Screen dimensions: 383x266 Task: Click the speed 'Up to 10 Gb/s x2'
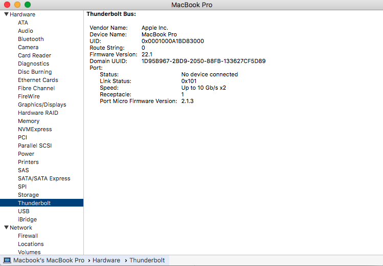204,88
